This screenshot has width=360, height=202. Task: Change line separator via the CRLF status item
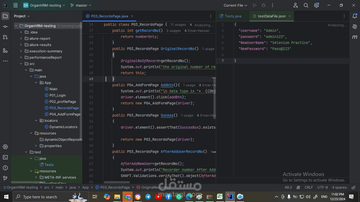point(309,187)
